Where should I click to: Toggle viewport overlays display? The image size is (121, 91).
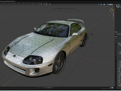(x=104, y=5)
